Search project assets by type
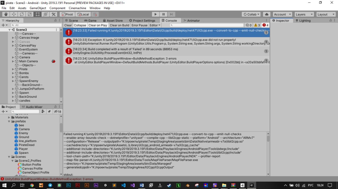 click(x=43, y=111)
